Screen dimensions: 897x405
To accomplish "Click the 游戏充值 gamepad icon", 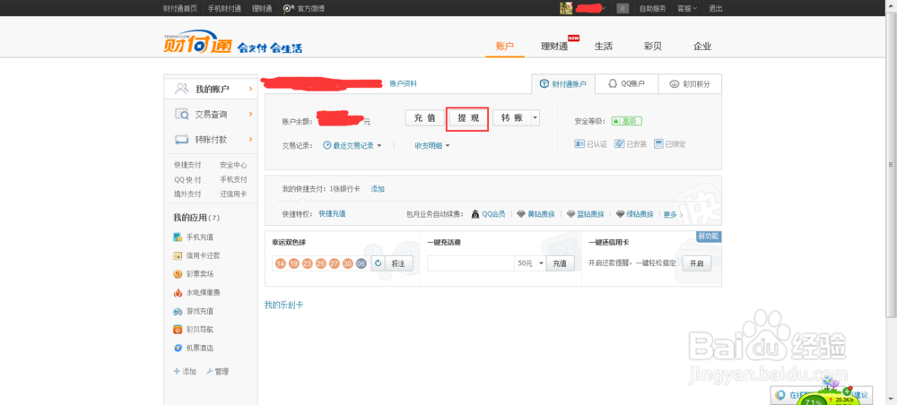I will (178, 311).
